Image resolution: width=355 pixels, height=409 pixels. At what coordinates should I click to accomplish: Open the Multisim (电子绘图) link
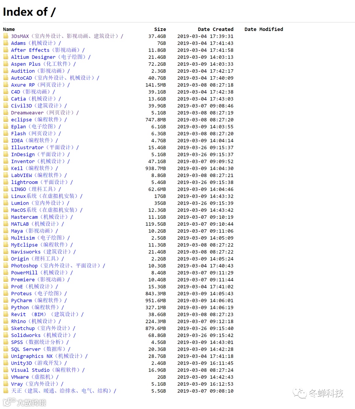point(40,238)
